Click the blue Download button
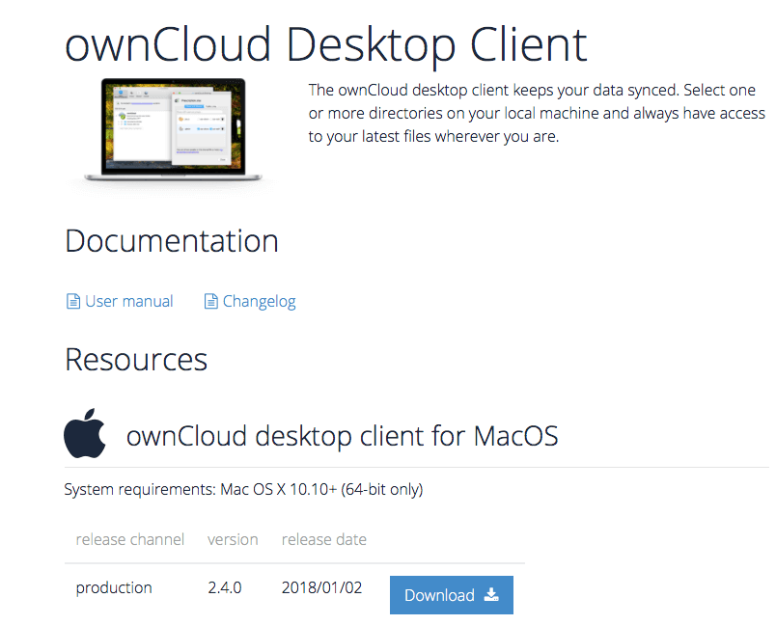Viewport: 776px width, 625px height. click(452, 595)
